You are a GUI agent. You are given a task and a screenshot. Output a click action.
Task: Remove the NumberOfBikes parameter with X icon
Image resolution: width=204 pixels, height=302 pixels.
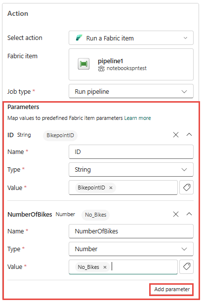click(176, 214)
